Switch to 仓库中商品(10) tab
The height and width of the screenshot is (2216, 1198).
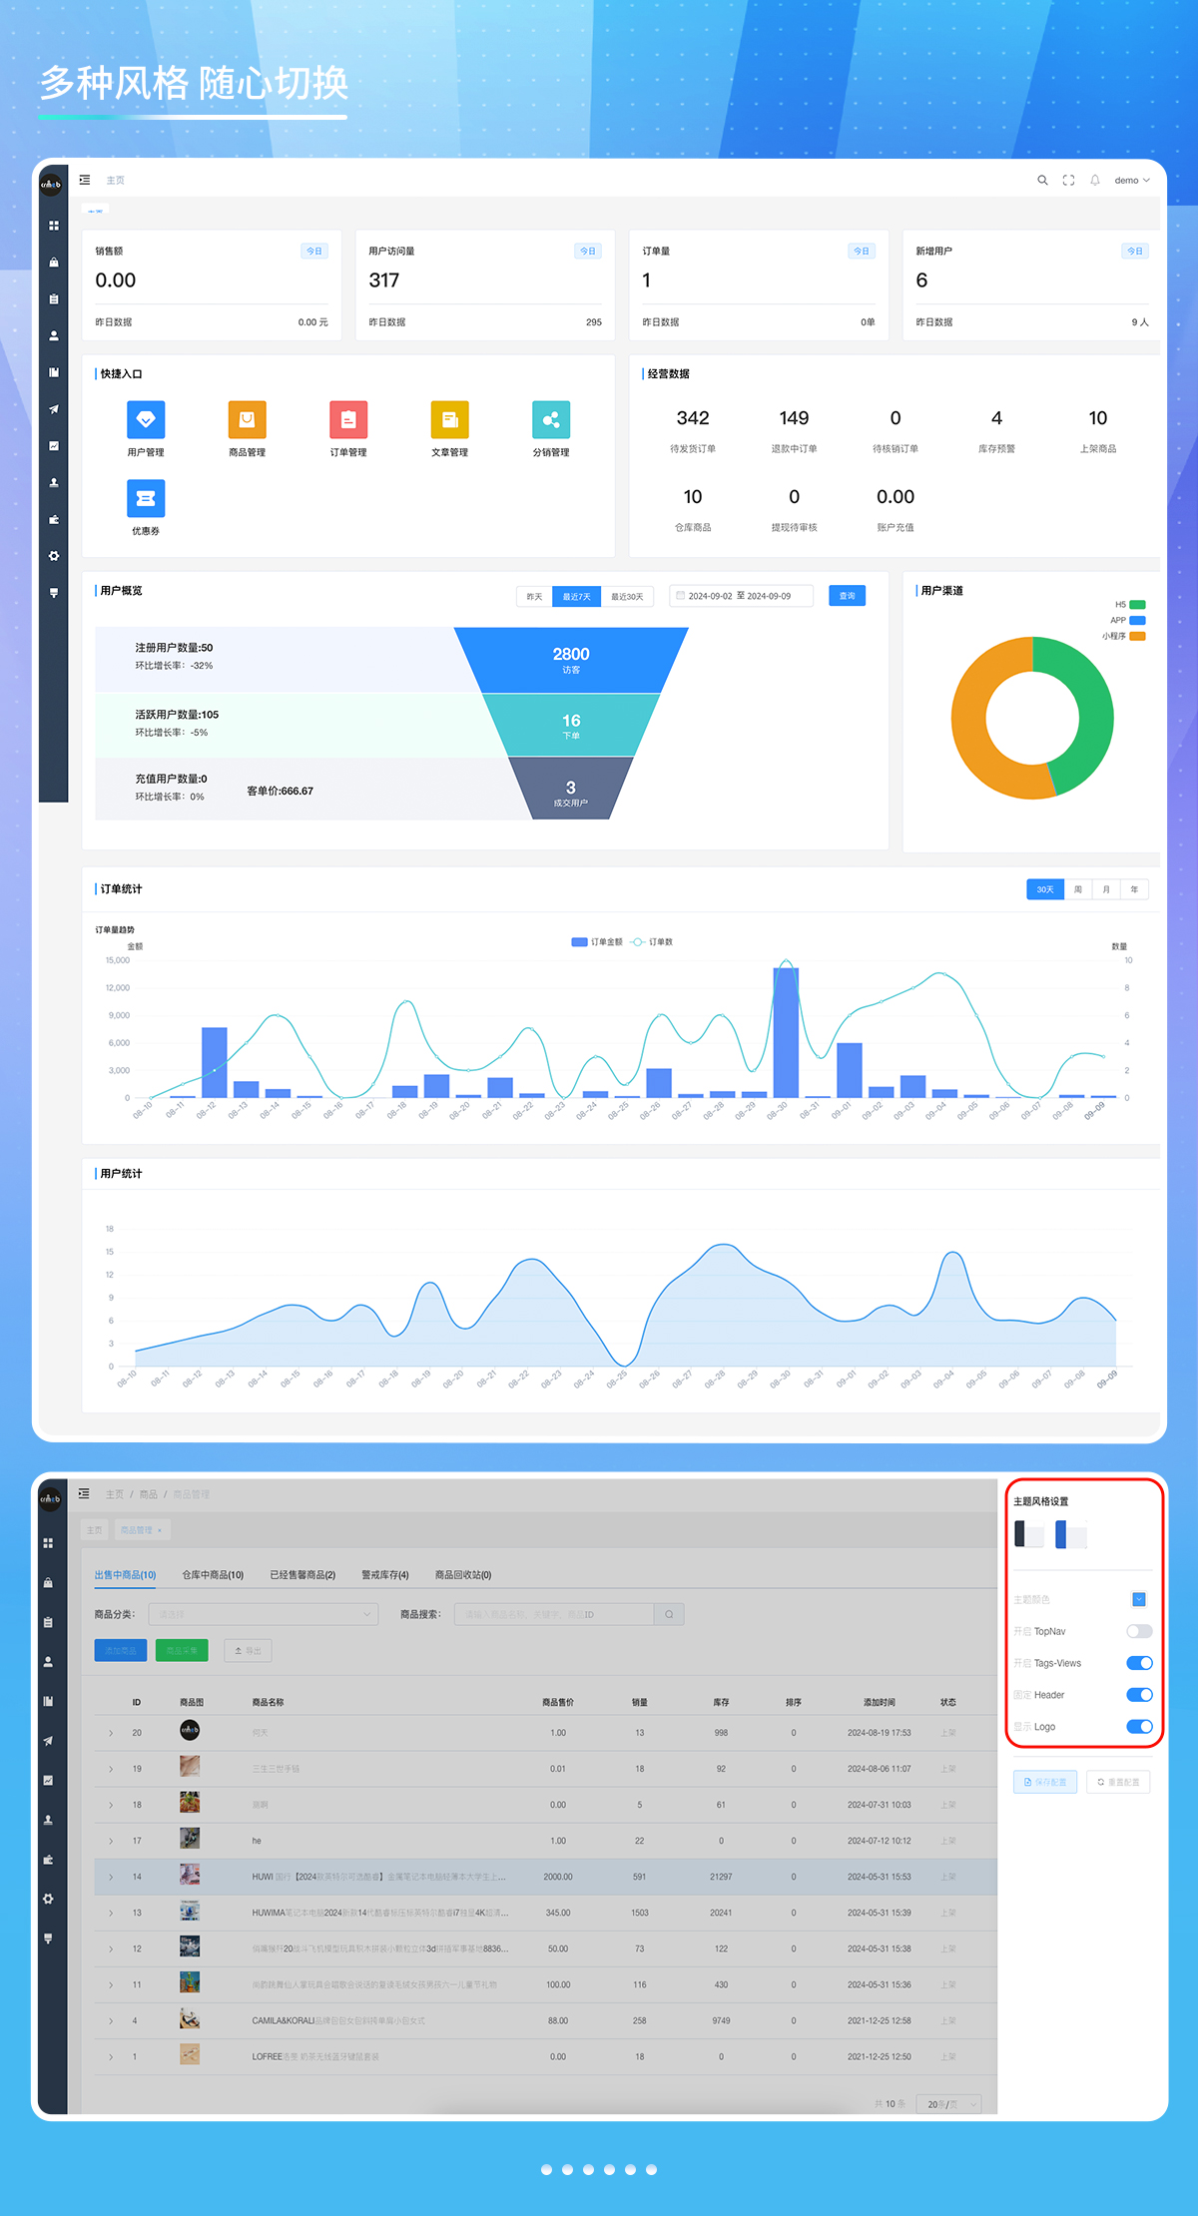(x=213, y=1575)
